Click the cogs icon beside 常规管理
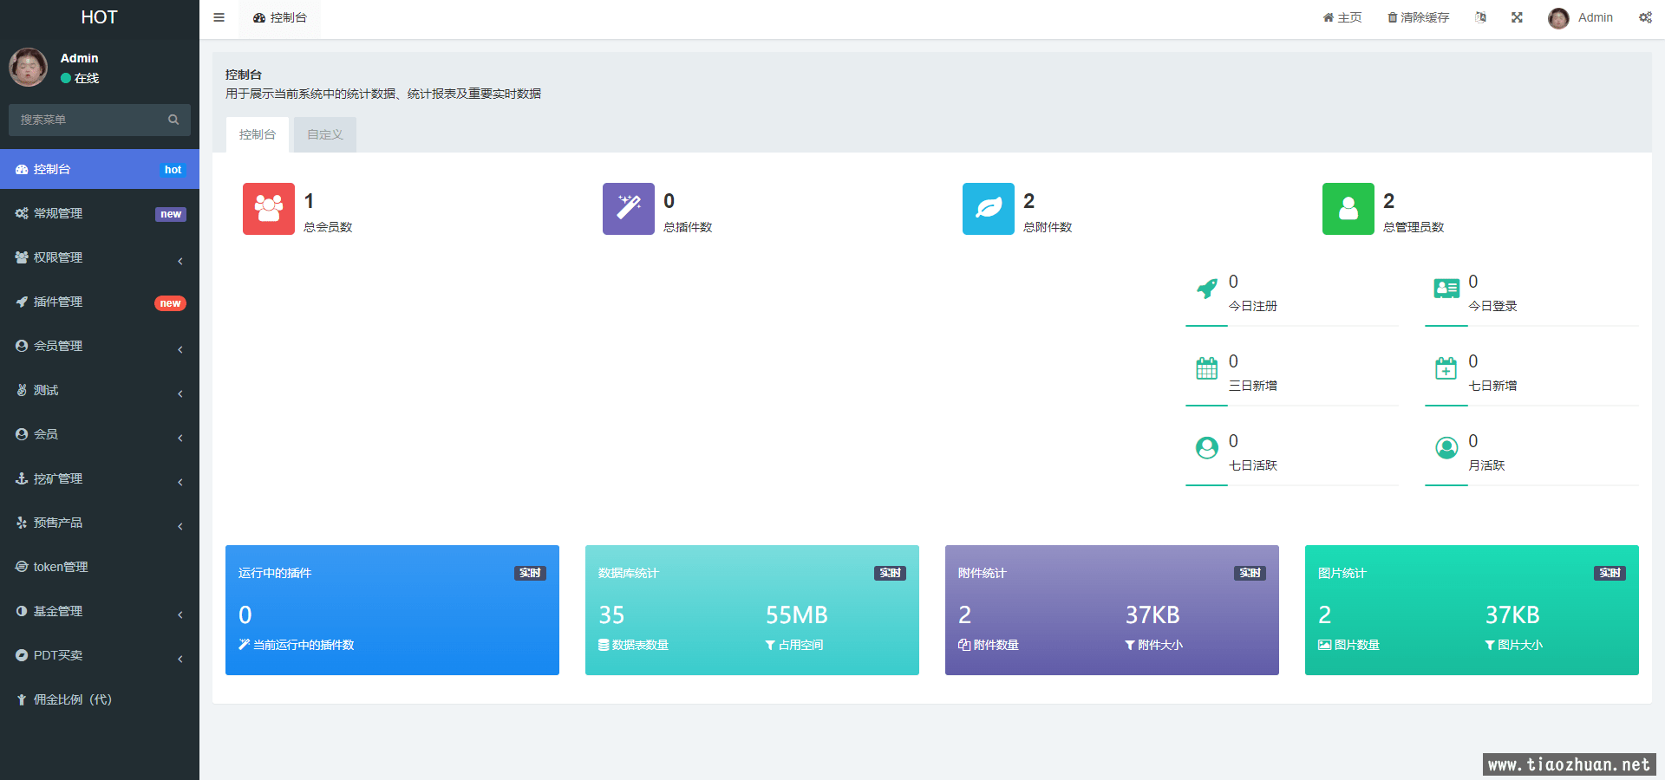 [x=22, y=213]
